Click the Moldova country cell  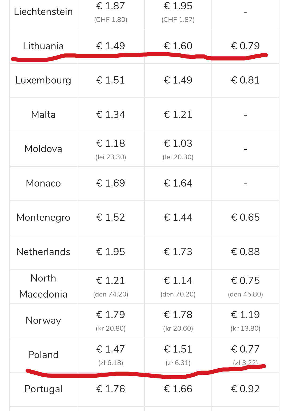[x=43, y=149]
